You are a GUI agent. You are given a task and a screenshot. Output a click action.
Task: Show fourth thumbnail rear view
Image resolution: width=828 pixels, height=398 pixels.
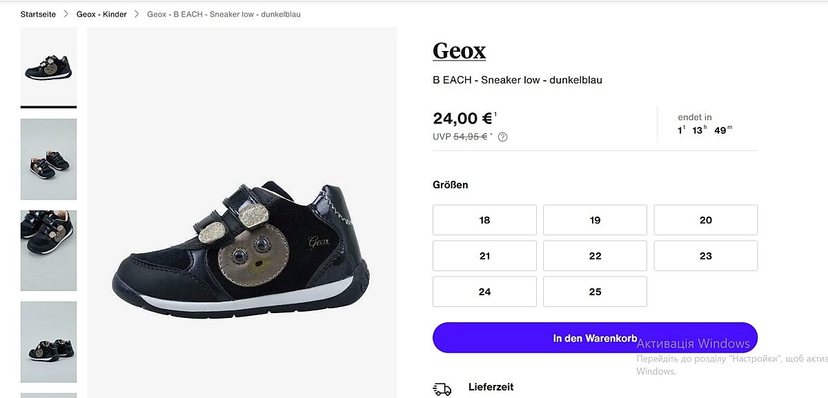click(48, 342)
